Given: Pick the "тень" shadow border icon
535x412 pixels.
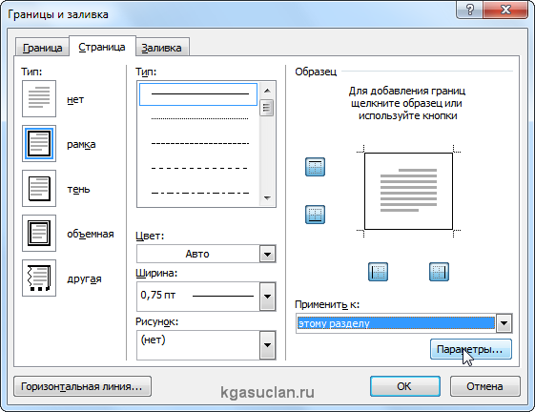Looking at the screenshot, I should 39,189.
